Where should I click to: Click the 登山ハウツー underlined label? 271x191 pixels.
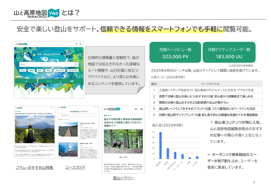click(x=123, y=178)
